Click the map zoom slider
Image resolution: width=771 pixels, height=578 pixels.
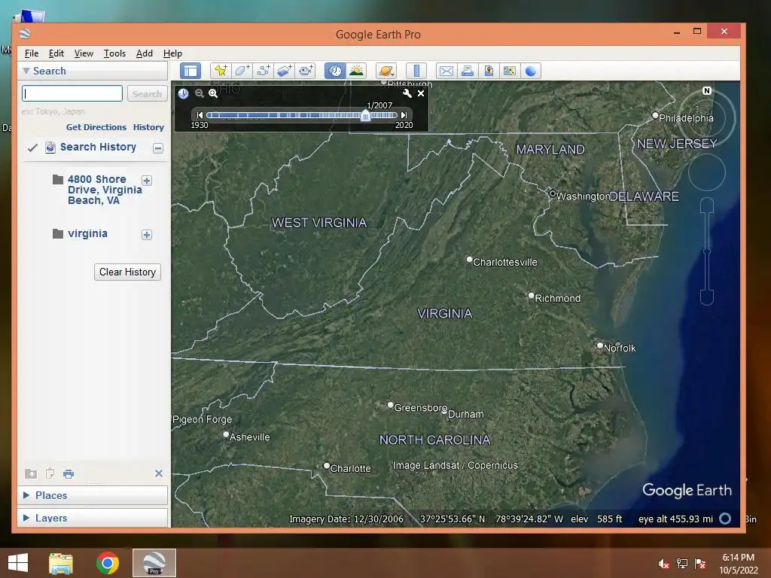706,251
